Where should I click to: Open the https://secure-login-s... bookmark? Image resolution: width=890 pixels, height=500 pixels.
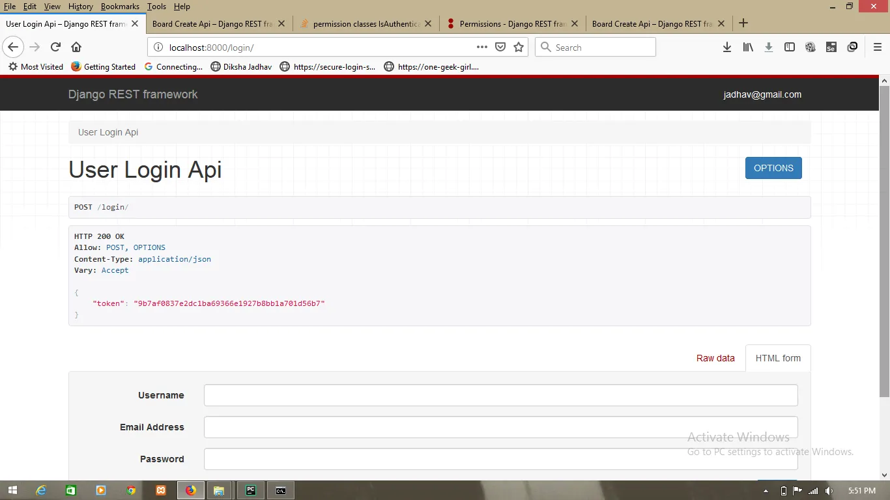click(x=328, y=66)
